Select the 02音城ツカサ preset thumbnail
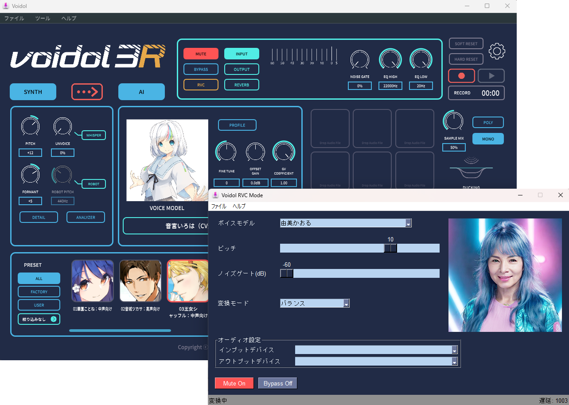569x405 pixels. pos(140,281)
